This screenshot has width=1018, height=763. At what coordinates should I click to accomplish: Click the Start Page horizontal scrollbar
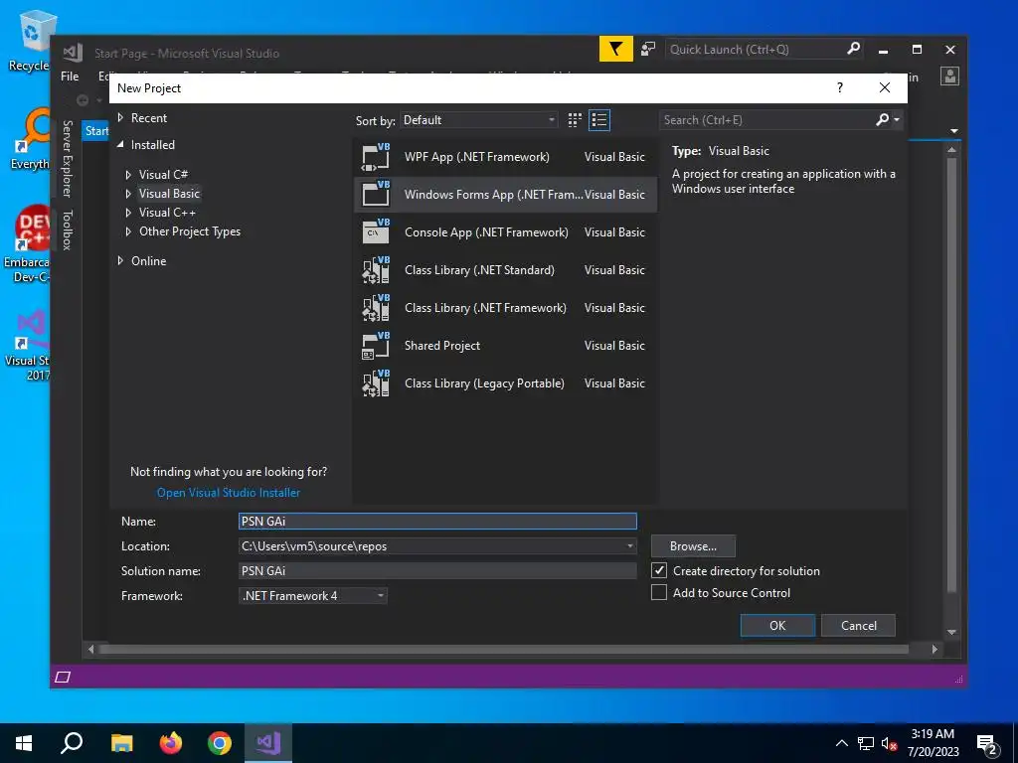pos(504,649)
